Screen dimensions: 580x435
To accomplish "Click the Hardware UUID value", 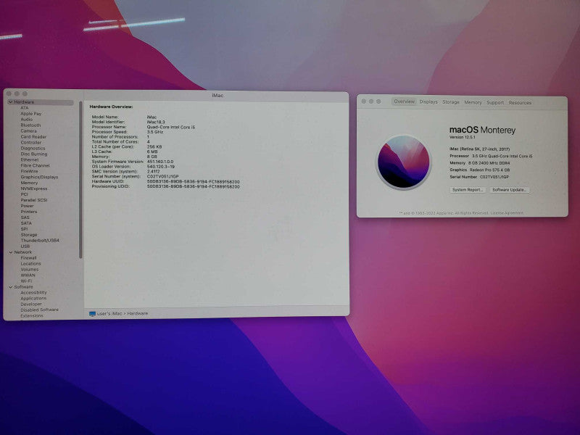I will (x=194, y=182).
